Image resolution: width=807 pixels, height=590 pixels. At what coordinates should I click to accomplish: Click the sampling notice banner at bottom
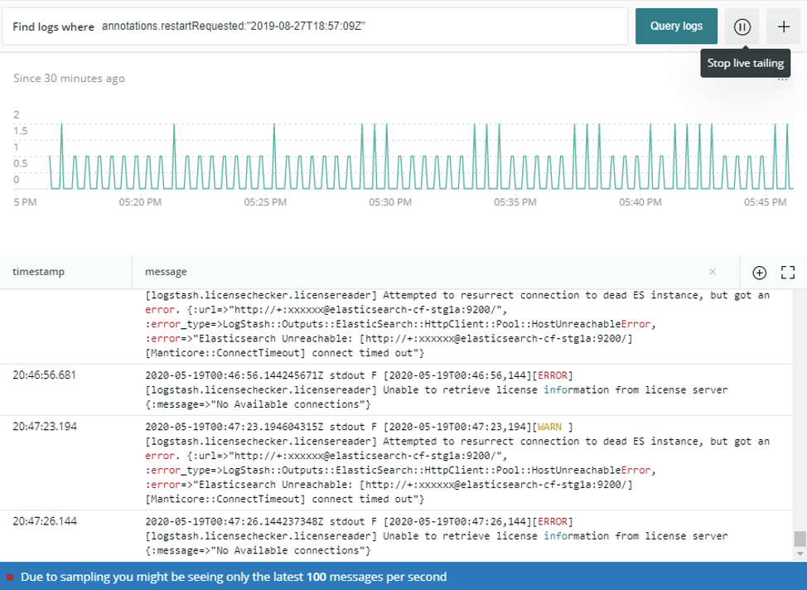[403, 576]
